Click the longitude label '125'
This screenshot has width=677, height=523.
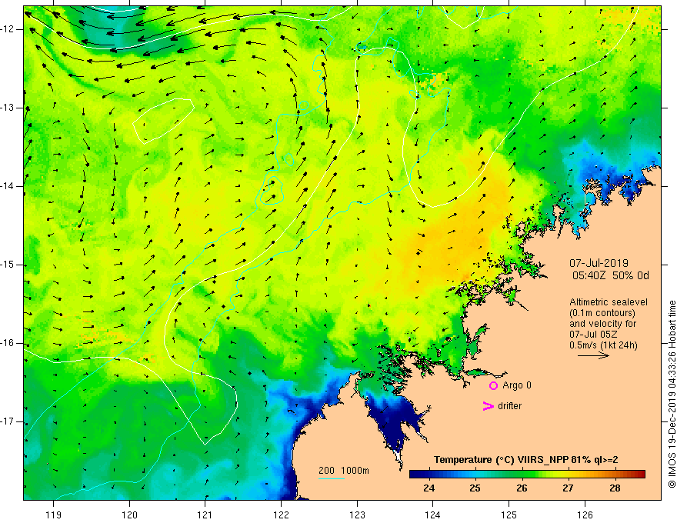(509, 515)
